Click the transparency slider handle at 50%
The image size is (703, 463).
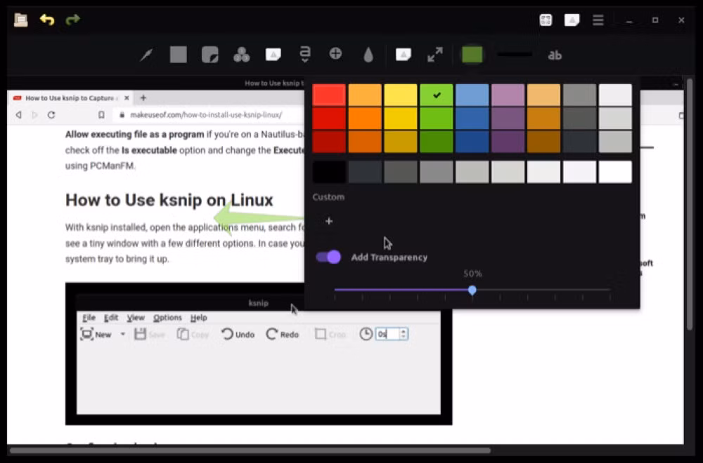point(472,290)
